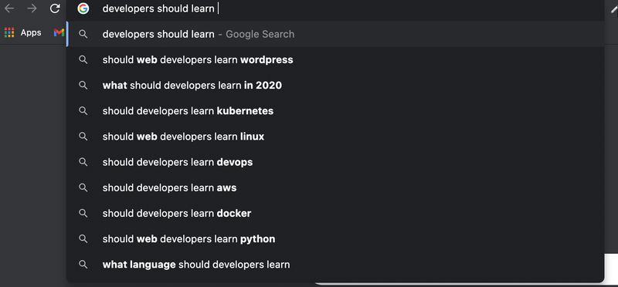Viewport: 618px width, 287px height.
Task: Click the Google logo in address bar
Action: point(83,8)
